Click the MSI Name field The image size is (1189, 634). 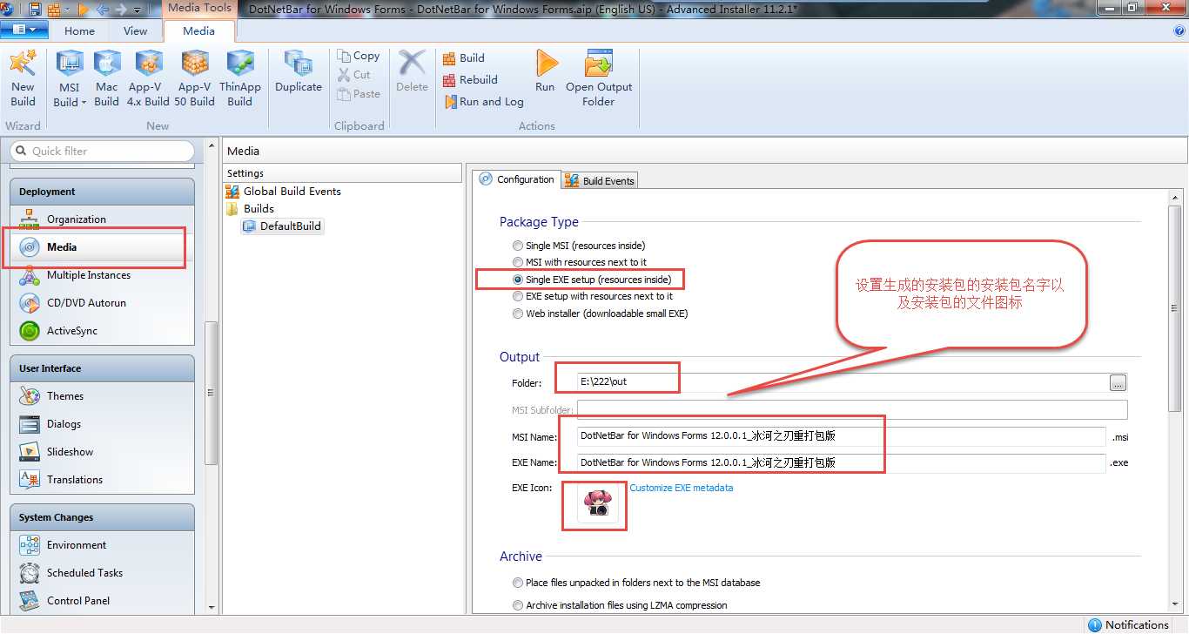click(841, 436)
